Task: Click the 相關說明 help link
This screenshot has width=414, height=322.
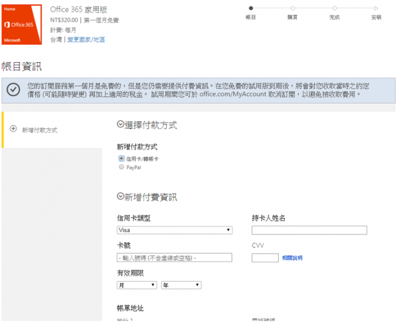Action: 292,258
